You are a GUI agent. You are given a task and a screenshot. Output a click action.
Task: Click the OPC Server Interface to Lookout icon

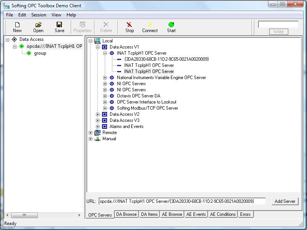(112, 102)
